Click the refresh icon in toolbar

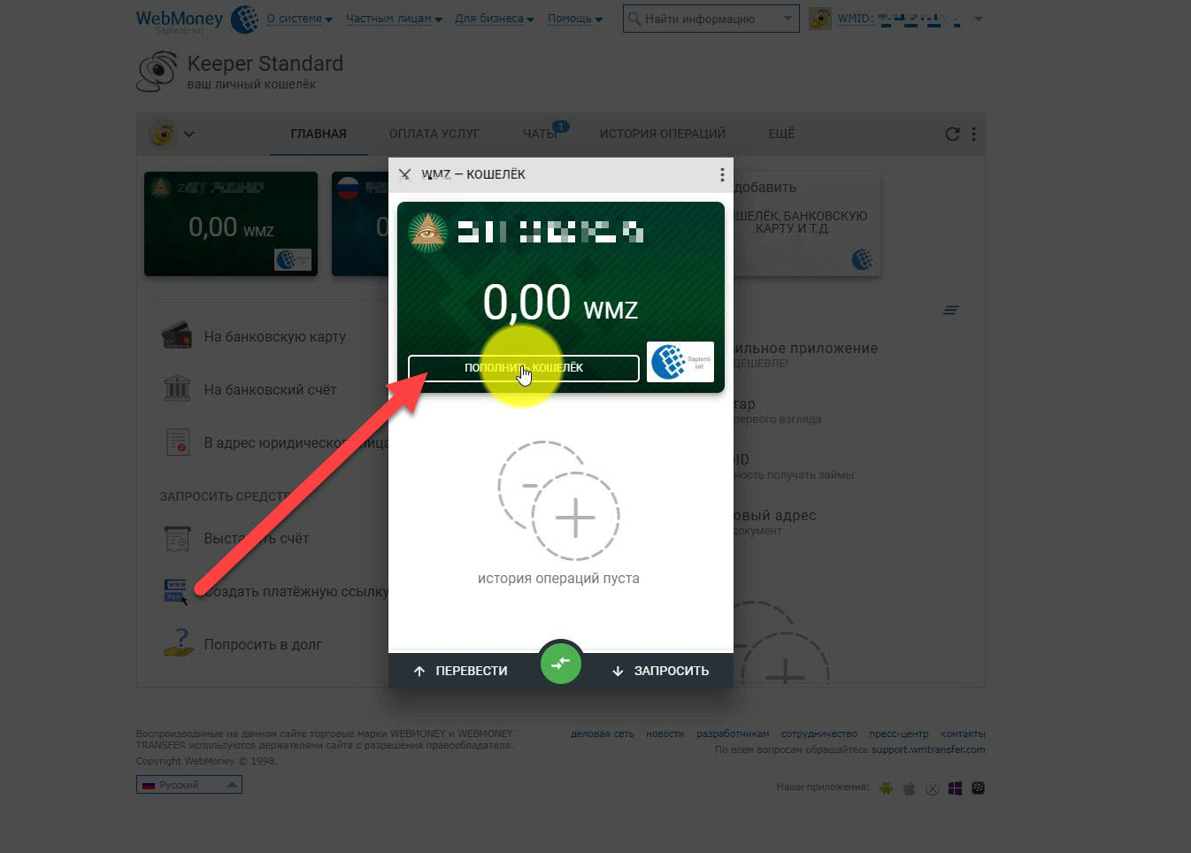[952, 134]
